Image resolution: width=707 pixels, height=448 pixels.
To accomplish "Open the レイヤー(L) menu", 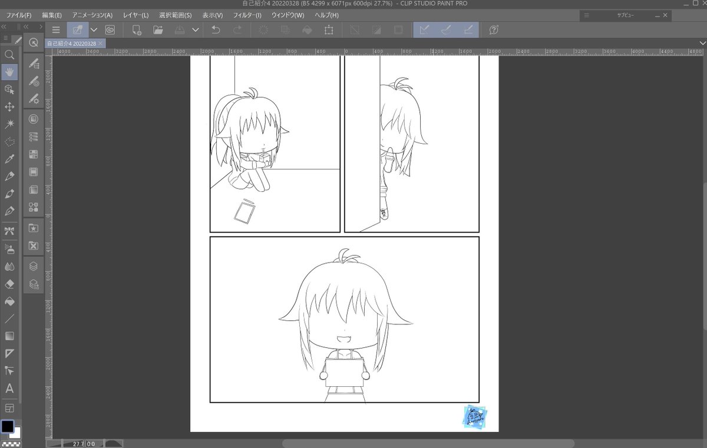I will pyautogui.click(x=136, y=15).
